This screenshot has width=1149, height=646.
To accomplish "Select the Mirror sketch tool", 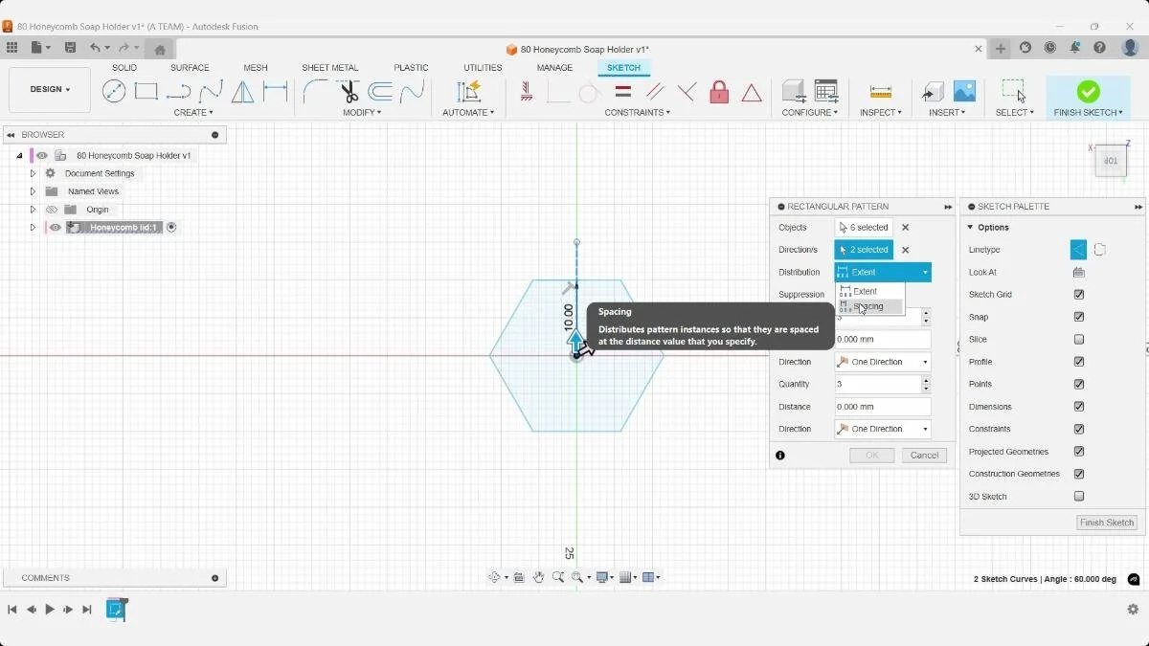I will 243,91.
